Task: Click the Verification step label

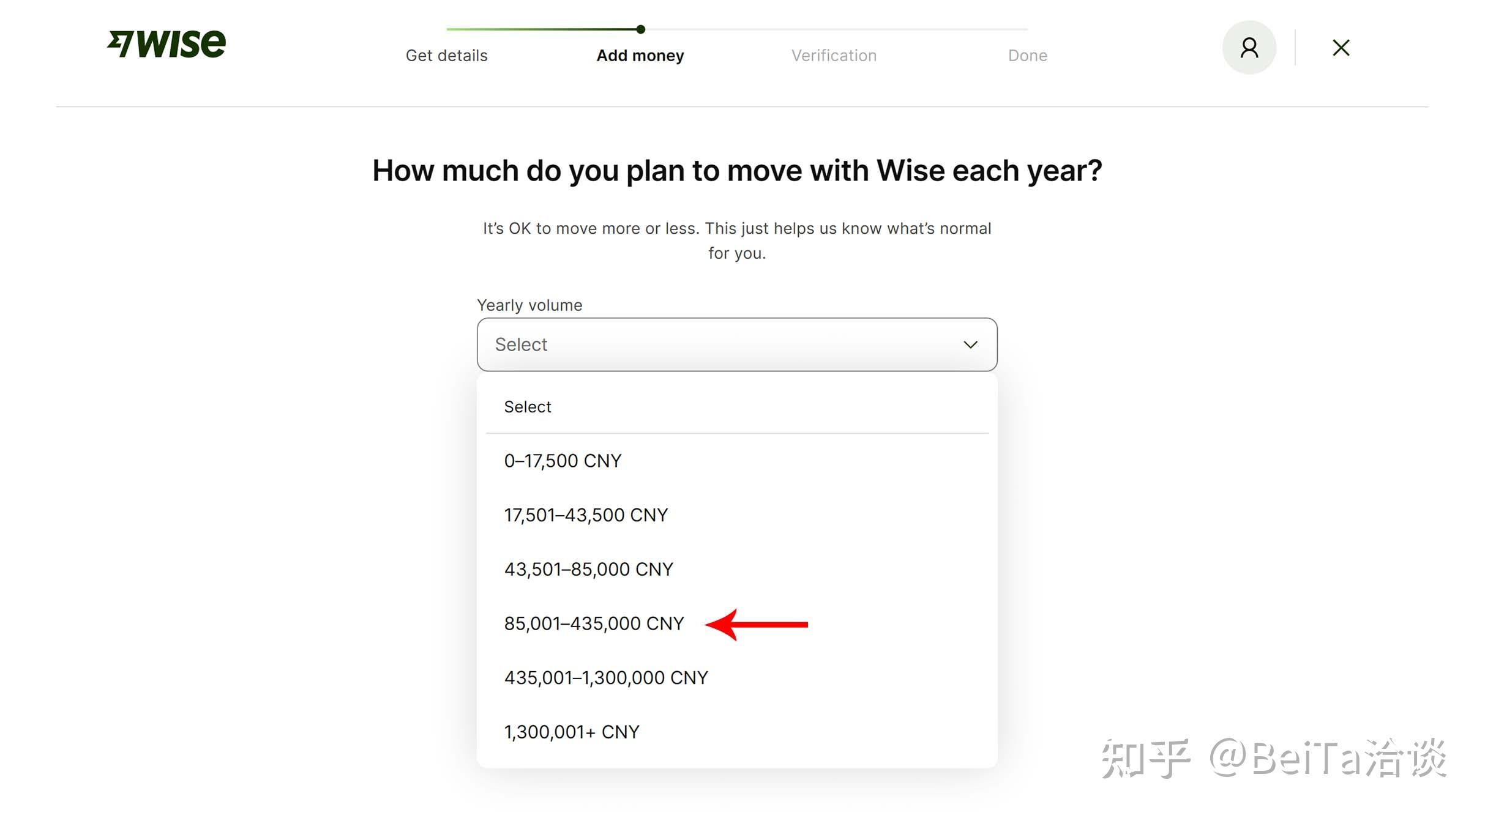Action: click(x=834, y=55)
